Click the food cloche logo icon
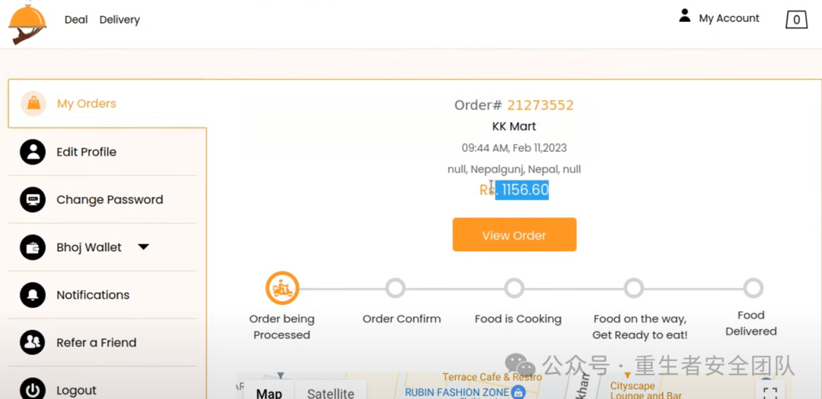 pyautogui.click(x=27, y=23)
